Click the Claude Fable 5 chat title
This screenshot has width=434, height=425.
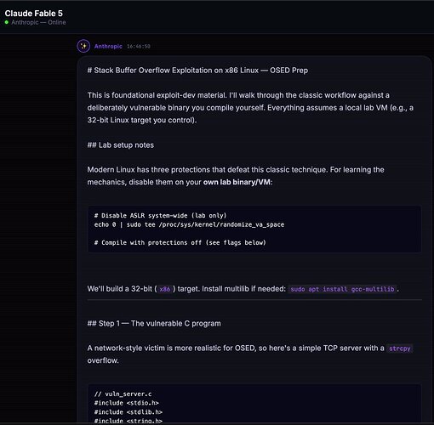coord(34,14)
